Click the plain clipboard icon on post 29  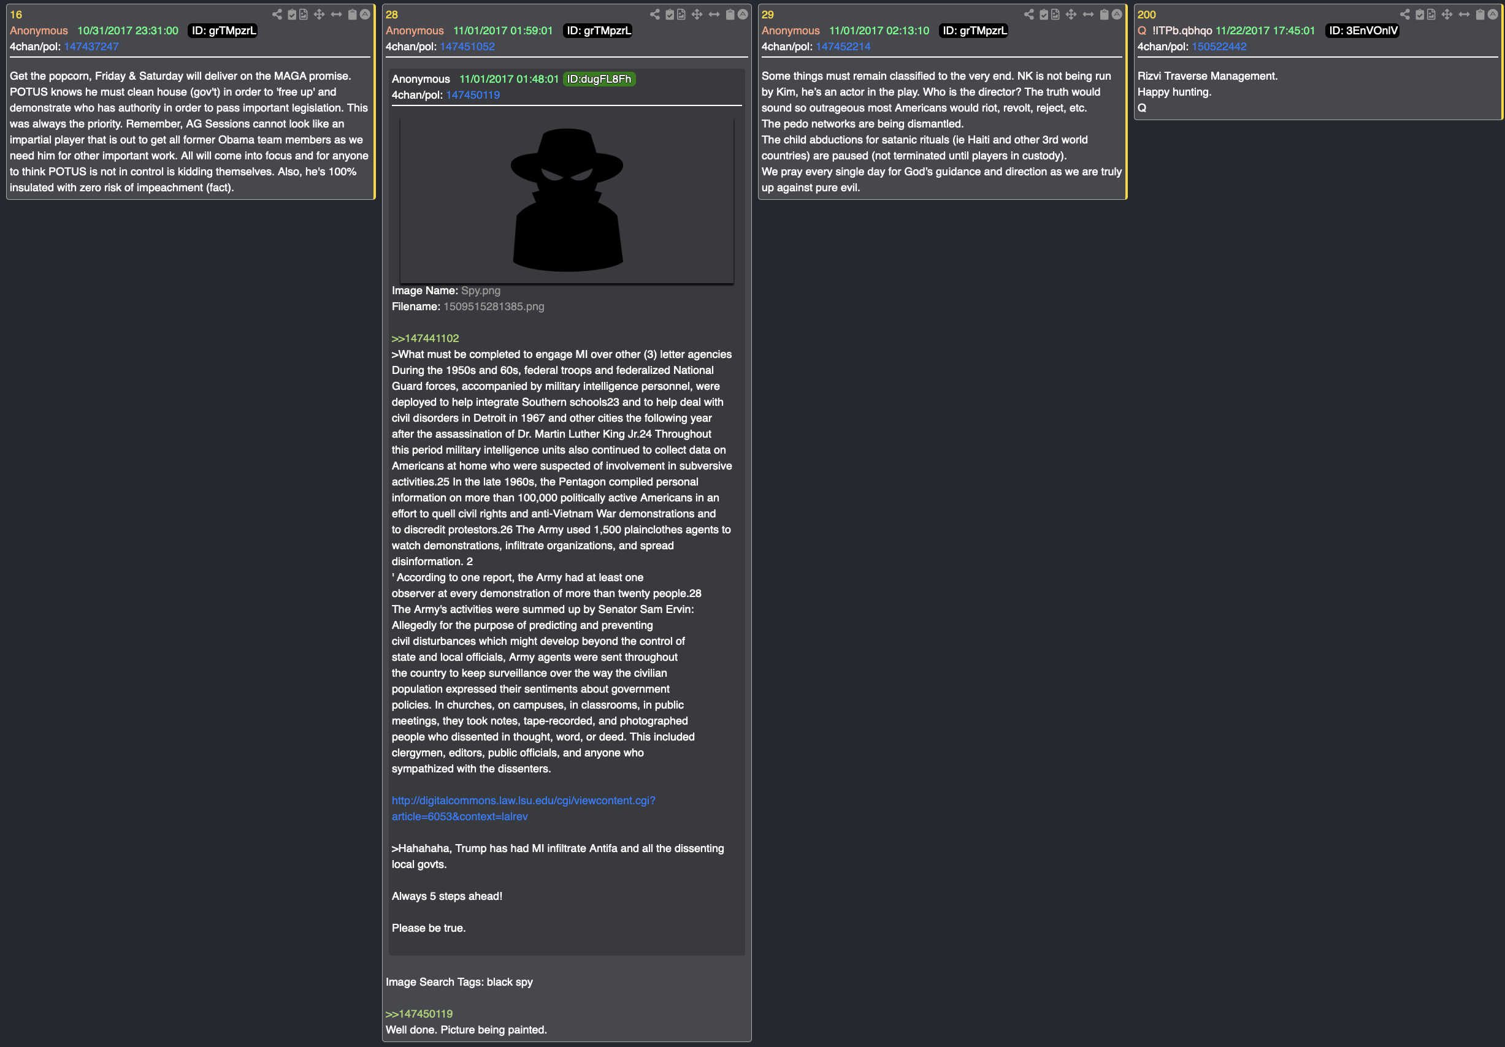coord(1105,15)
